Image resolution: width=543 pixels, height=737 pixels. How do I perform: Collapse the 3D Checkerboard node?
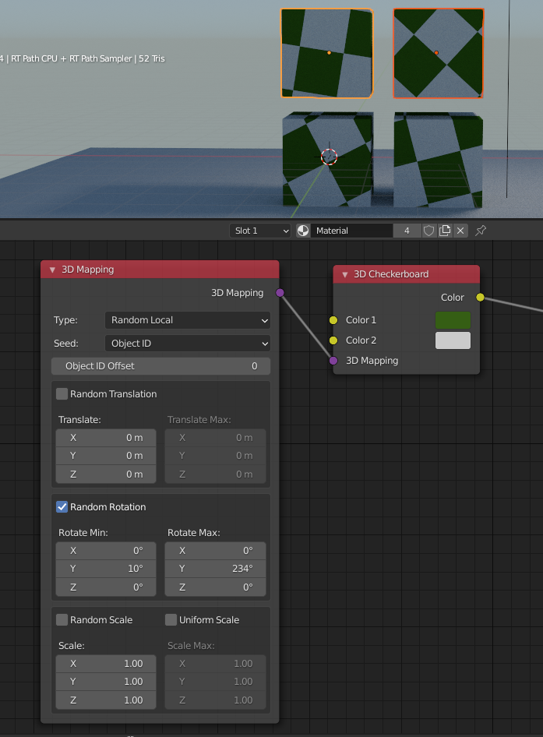tap(345, 274)
